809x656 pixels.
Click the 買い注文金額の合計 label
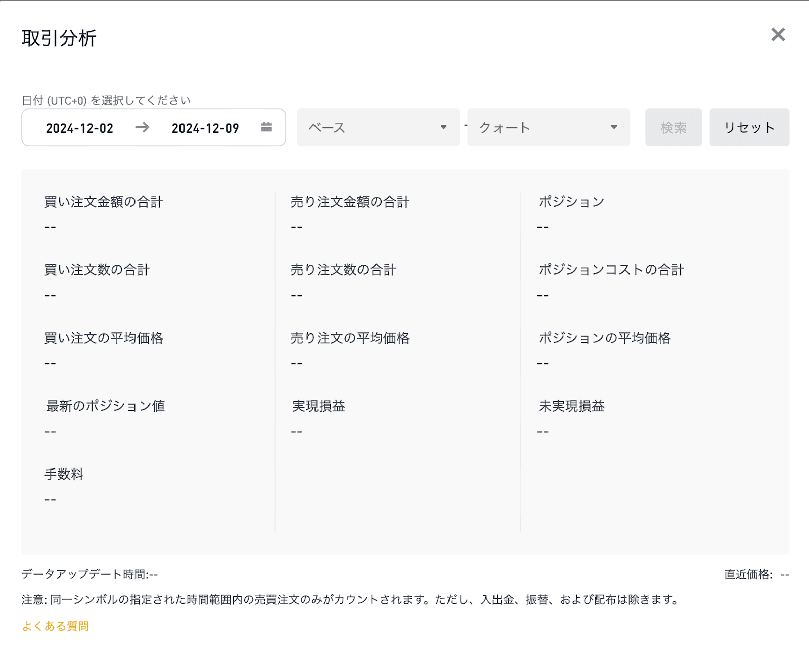coord(104,202)
